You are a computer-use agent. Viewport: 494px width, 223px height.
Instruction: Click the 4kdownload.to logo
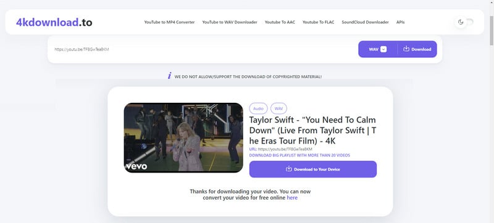(54, 22)
